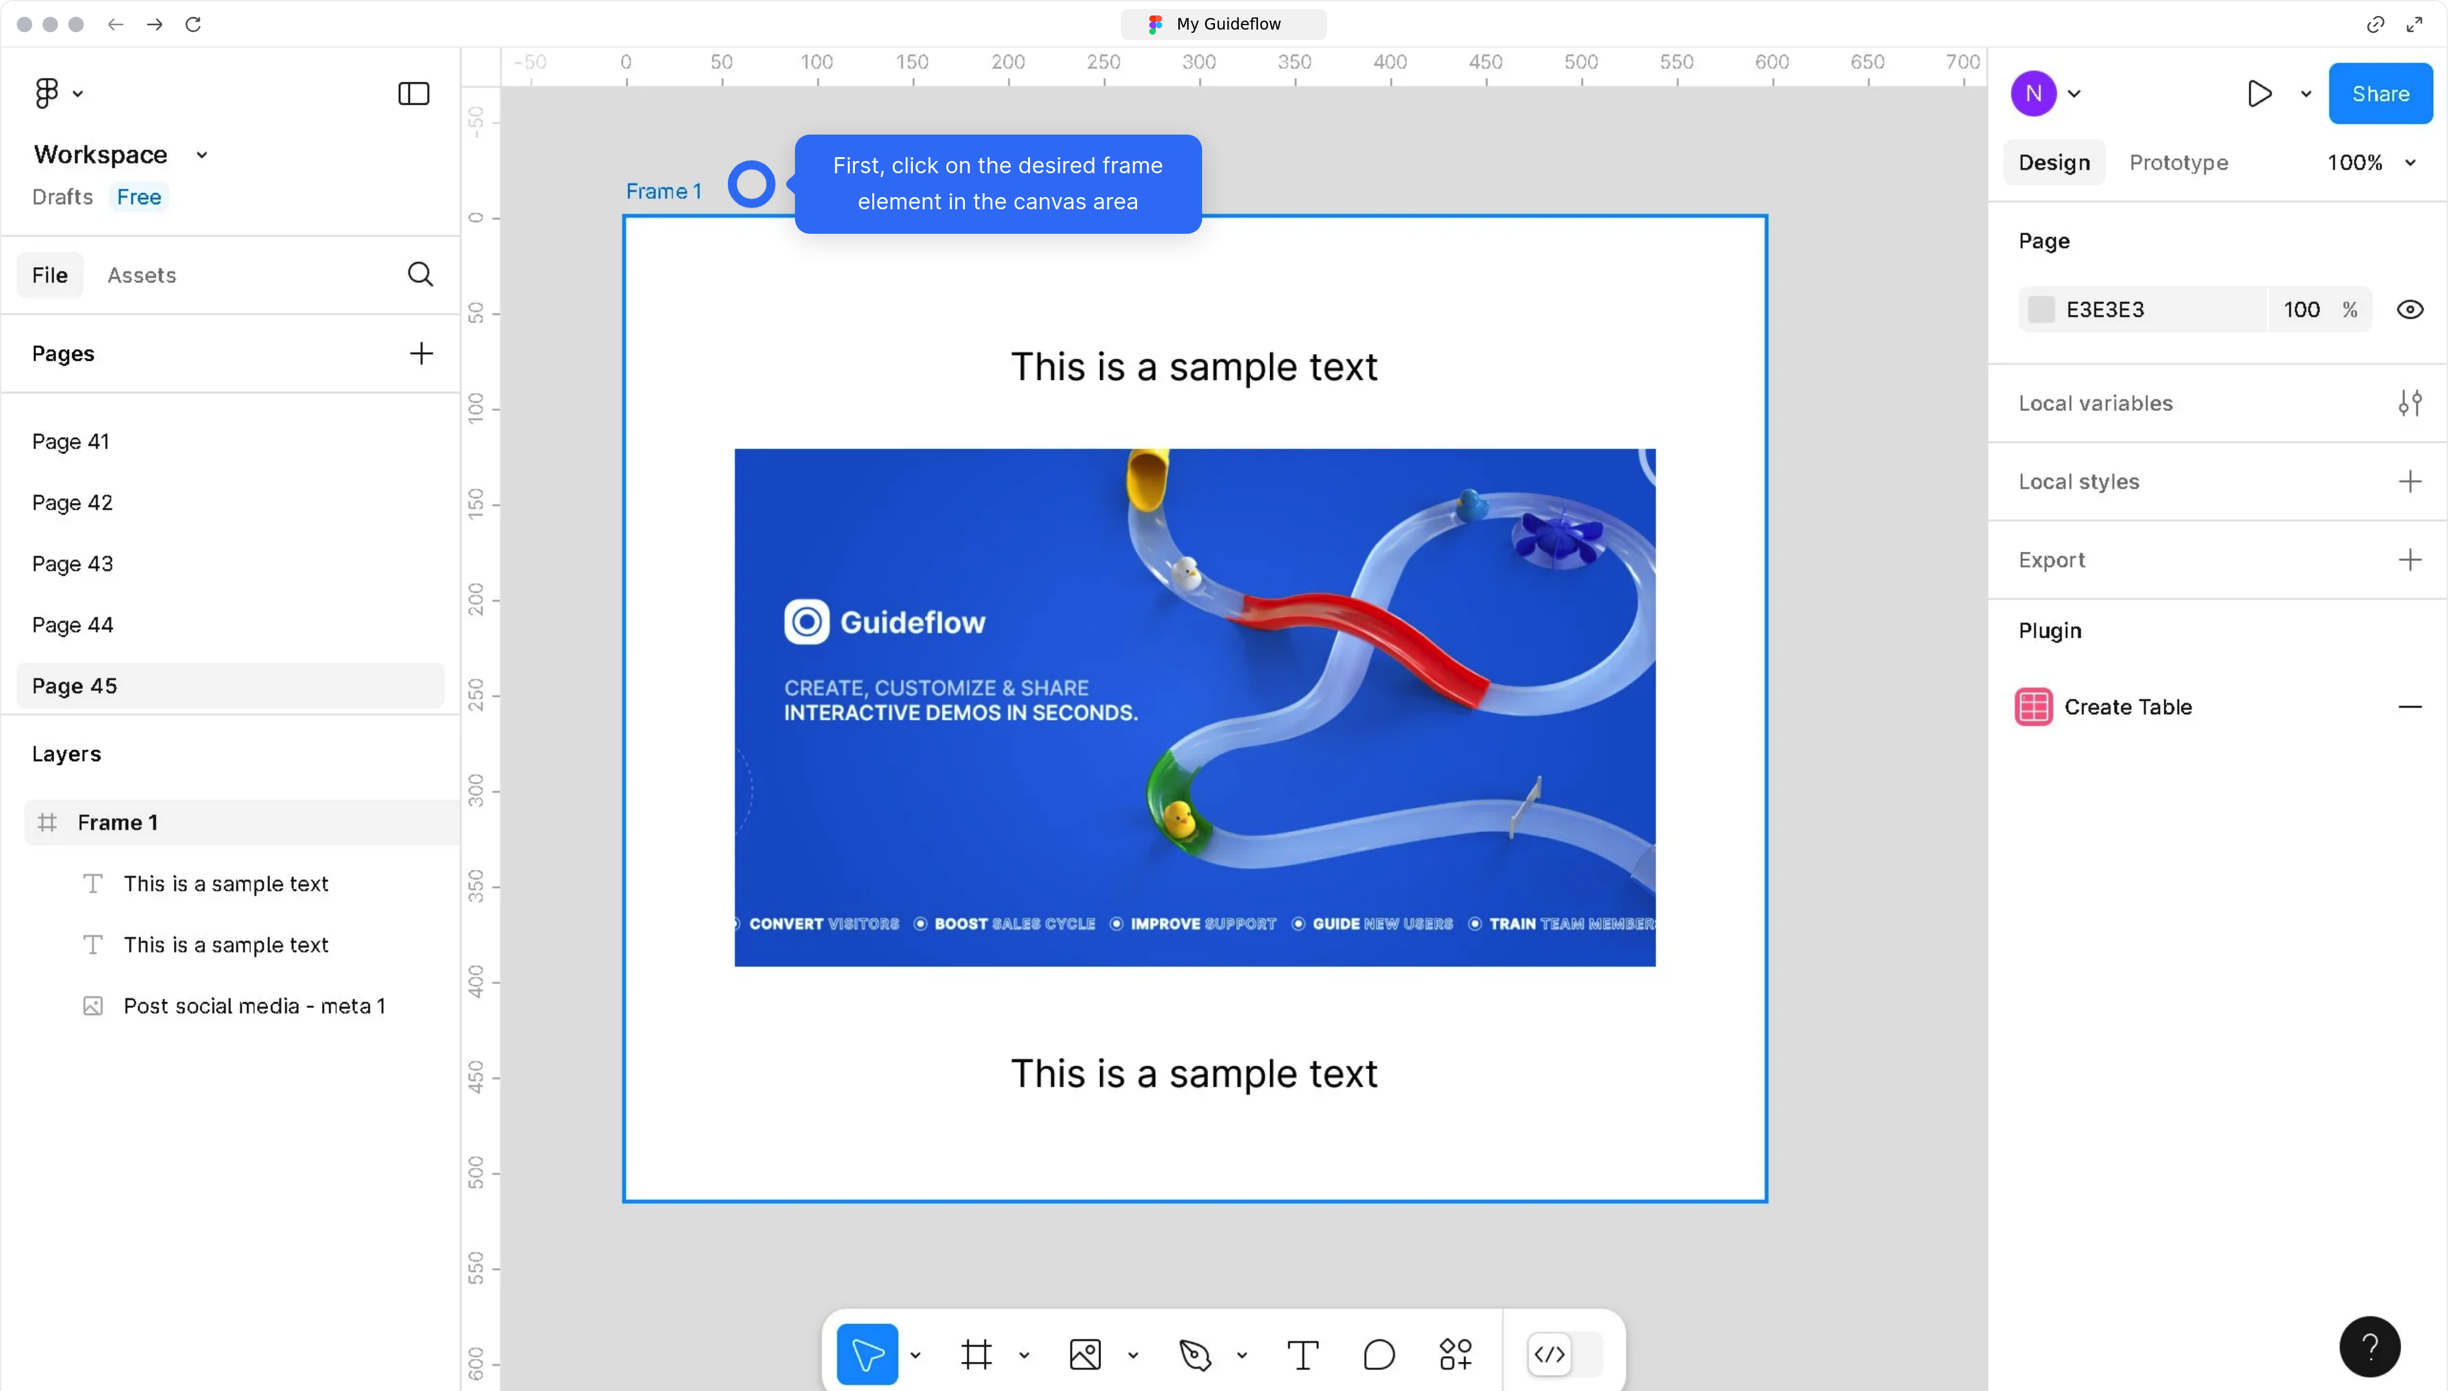
Task: Open the Create Table plugin
Action: click(x=2129, y=706)
